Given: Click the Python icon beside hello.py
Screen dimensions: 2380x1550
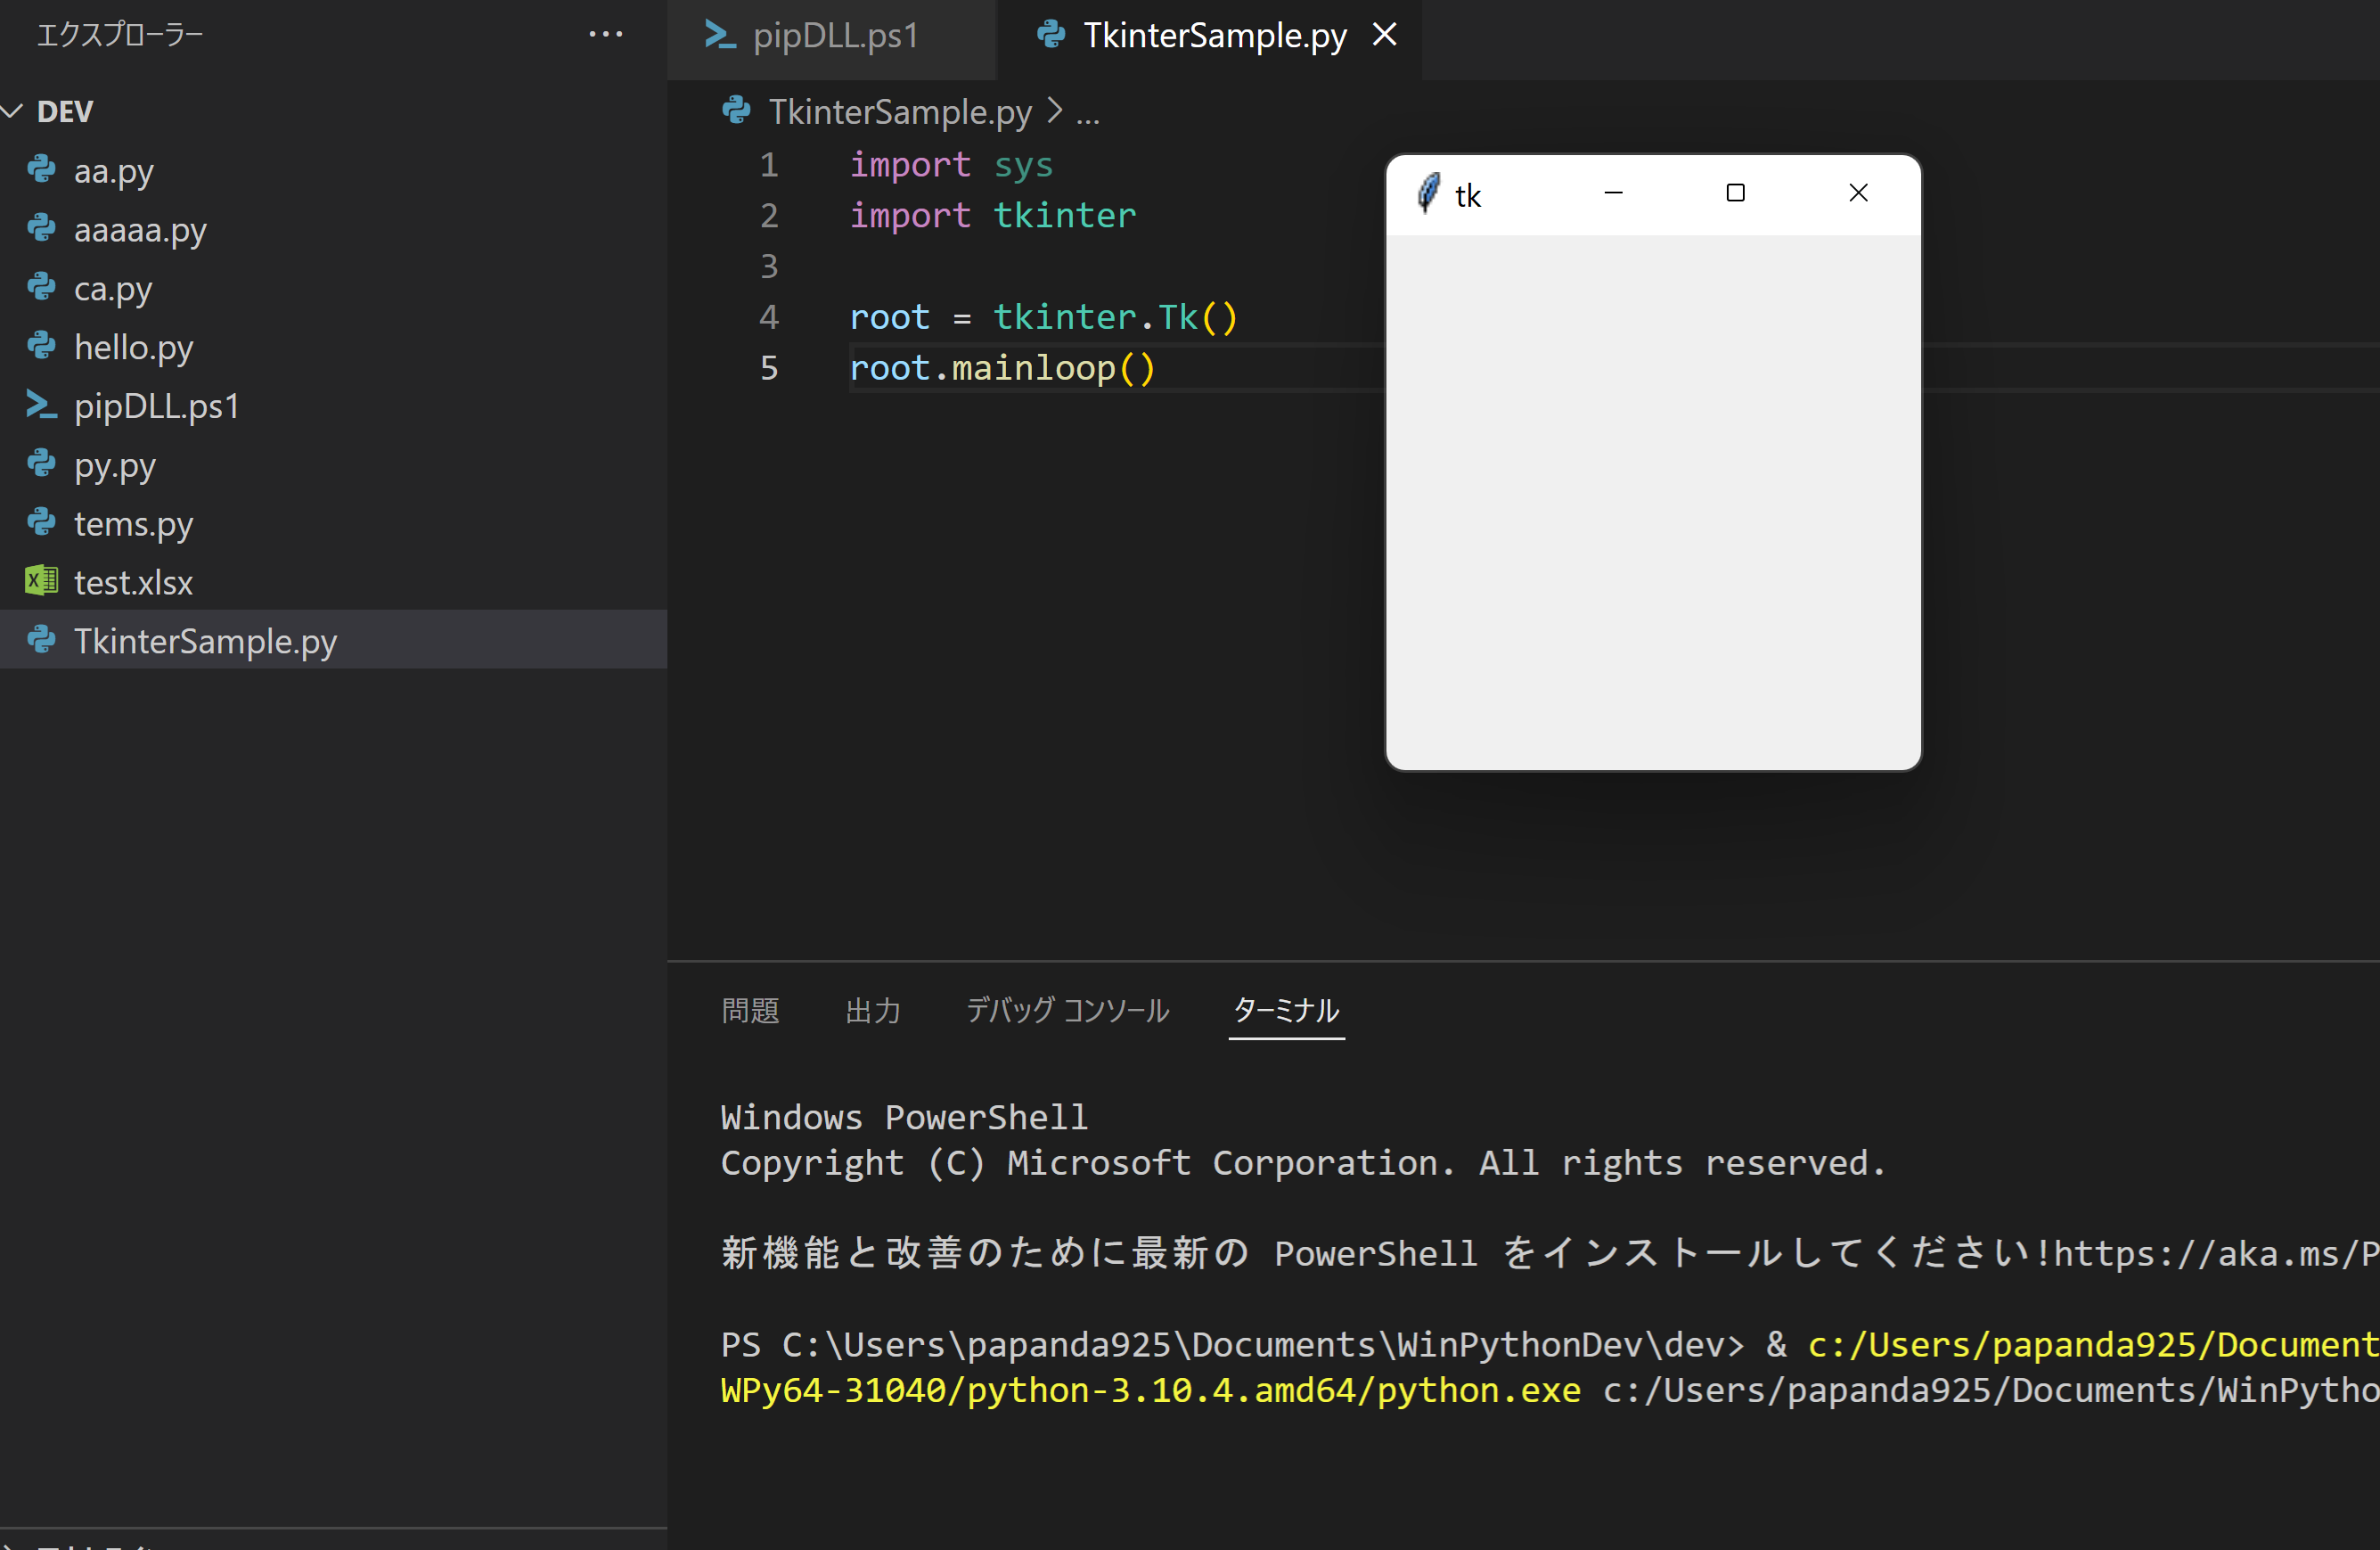Looking at the screenshot, I should 41,345.
